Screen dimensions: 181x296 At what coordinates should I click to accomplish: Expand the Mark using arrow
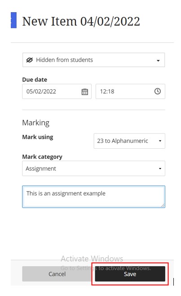(x=160, y=141)
